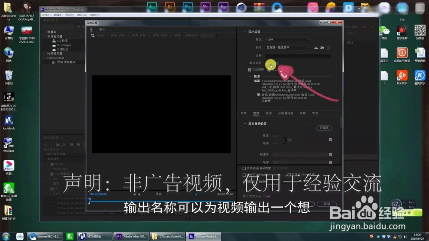Click the delete preset trash icon
The image size is (429, 241).
328,48
